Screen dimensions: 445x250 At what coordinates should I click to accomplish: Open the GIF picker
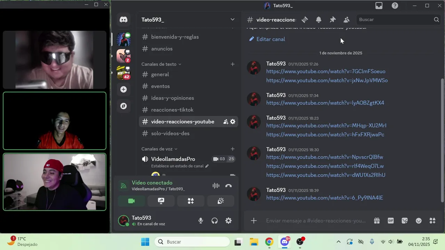[x=391, y=221]
